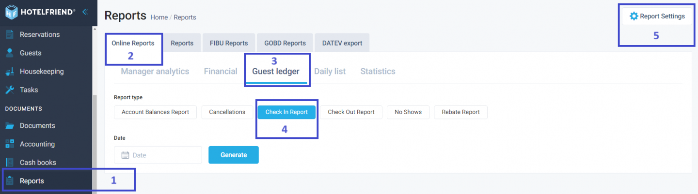
Task: Choose the Check In Report type
Action: (x=286, y=112)
